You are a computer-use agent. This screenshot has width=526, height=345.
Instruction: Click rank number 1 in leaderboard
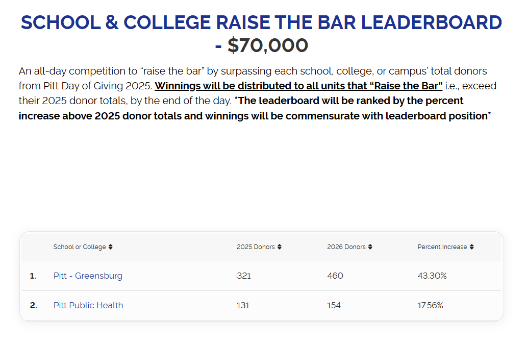pos(33,276)
